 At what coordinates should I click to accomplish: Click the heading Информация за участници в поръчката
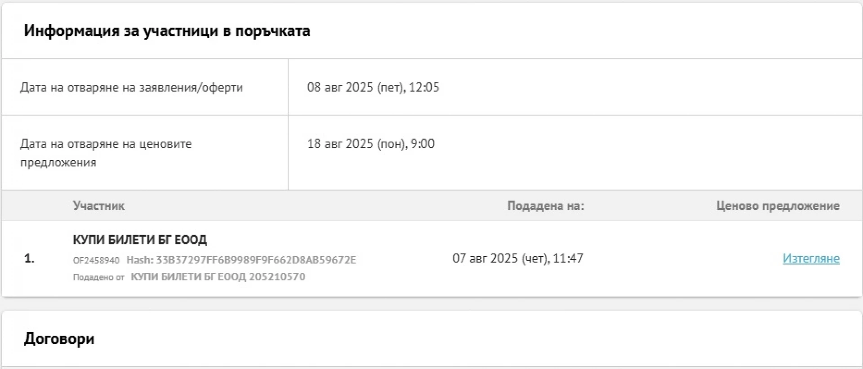click(167, 31)
